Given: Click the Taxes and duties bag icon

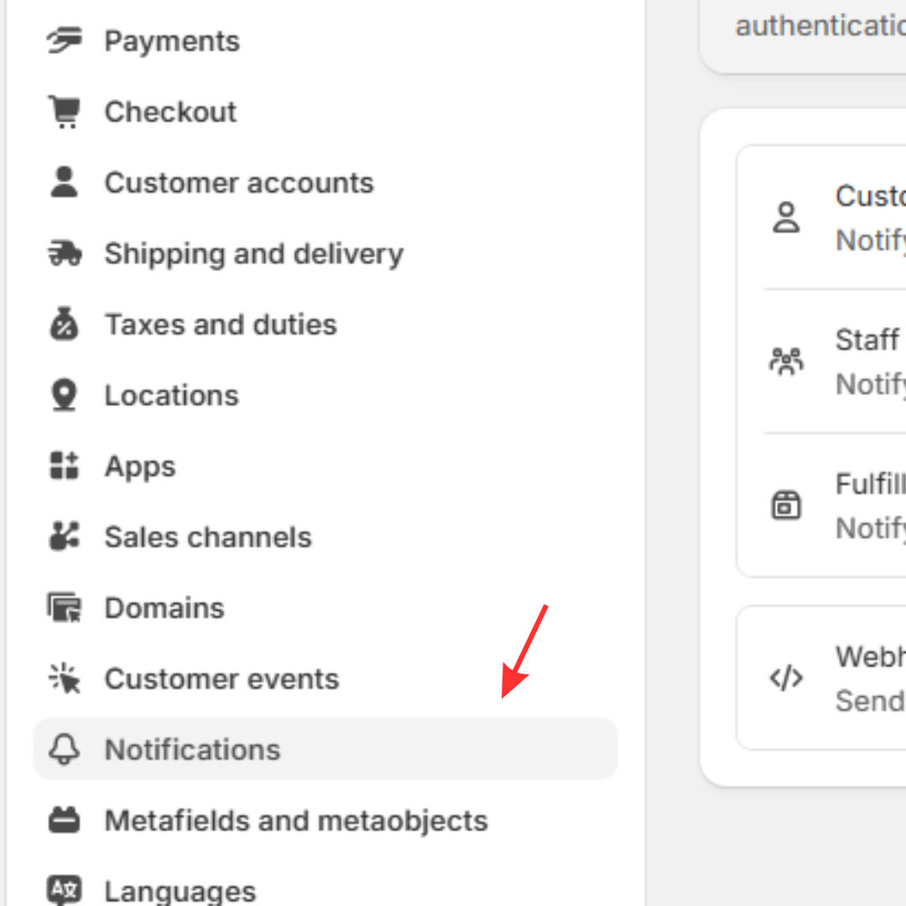Looking at the screenshot, I should pos(64,324).
